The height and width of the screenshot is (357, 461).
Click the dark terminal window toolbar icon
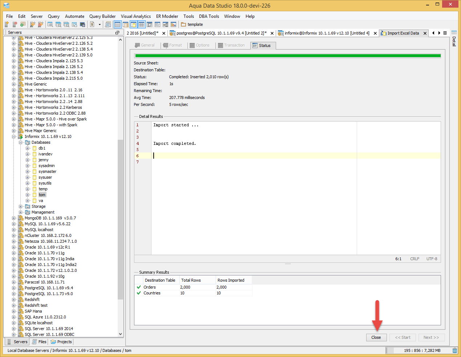point(82,24)
